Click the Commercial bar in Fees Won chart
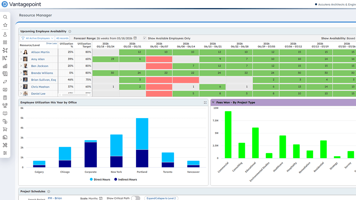 click(228, 135)
